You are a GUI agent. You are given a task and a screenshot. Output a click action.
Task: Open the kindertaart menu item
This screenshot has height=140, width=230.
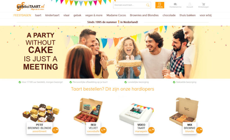(52, 15)
